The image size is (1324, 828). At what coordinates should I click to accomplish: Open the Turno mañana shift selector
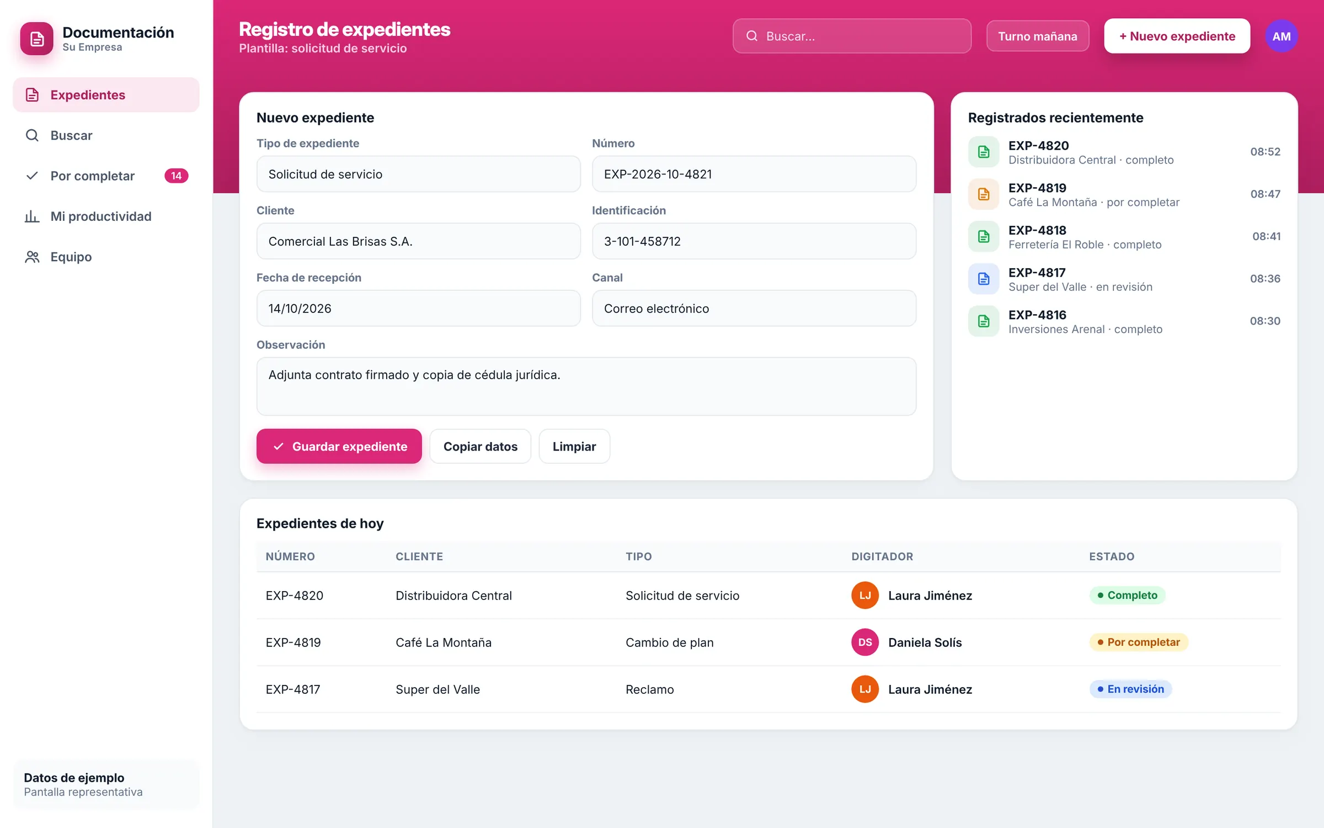pyautogui.click(x=1037, y=36)
